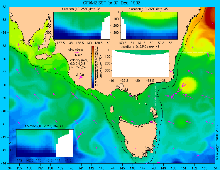Screen dimensions: 220x170
Task: Open the lat=-41 temperature section inset plot
Action: click(45, 143)
